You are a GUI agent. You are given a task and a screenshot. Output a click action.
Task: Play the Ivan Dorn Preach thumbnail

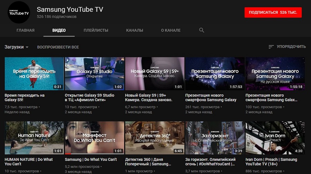point(275,138)
